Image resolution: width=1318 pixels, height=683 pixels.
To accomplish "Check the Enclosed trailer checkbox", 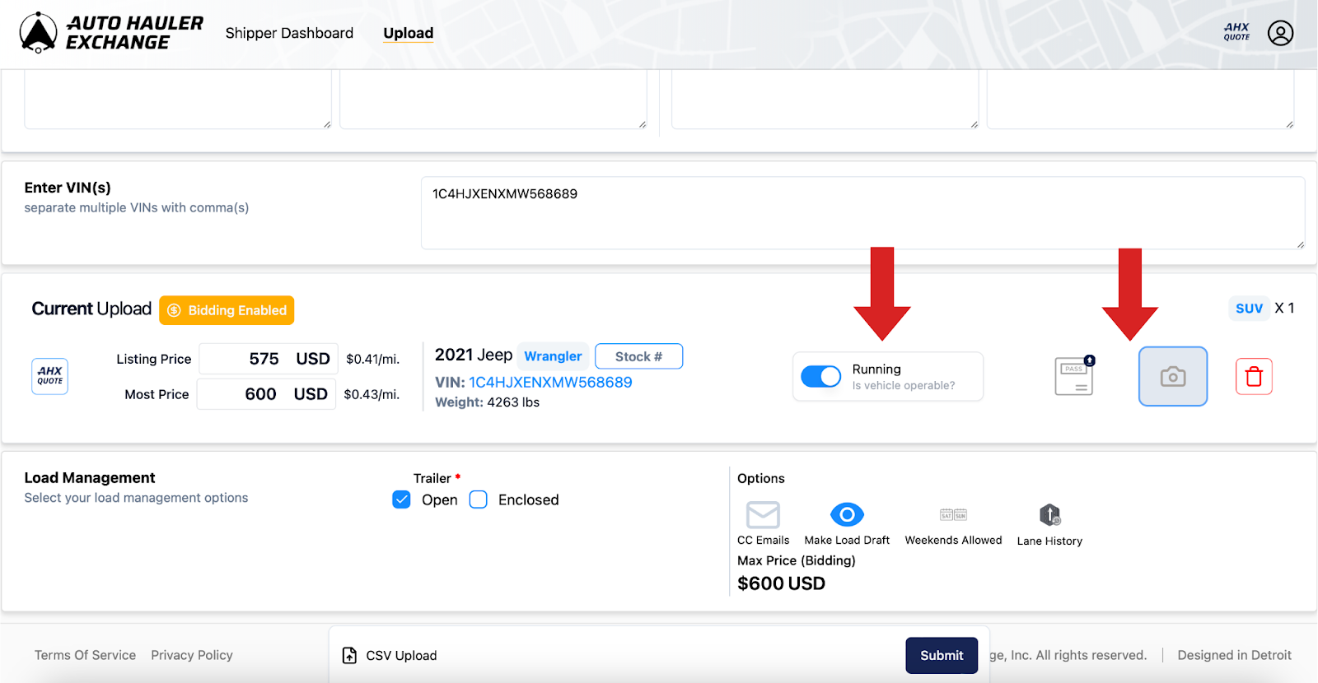I will tap(478, 499).
